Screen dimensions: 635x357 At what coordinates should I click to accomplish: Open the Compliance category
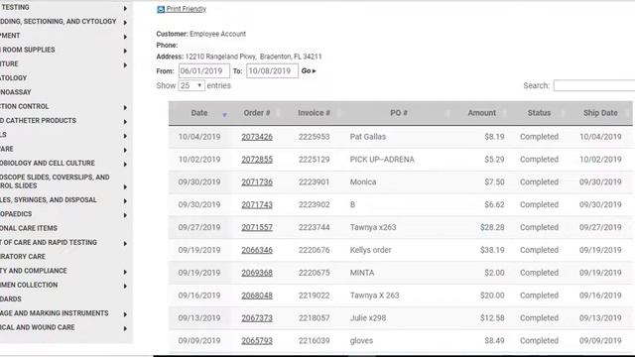pyautogui.click(x=34, y=271)
